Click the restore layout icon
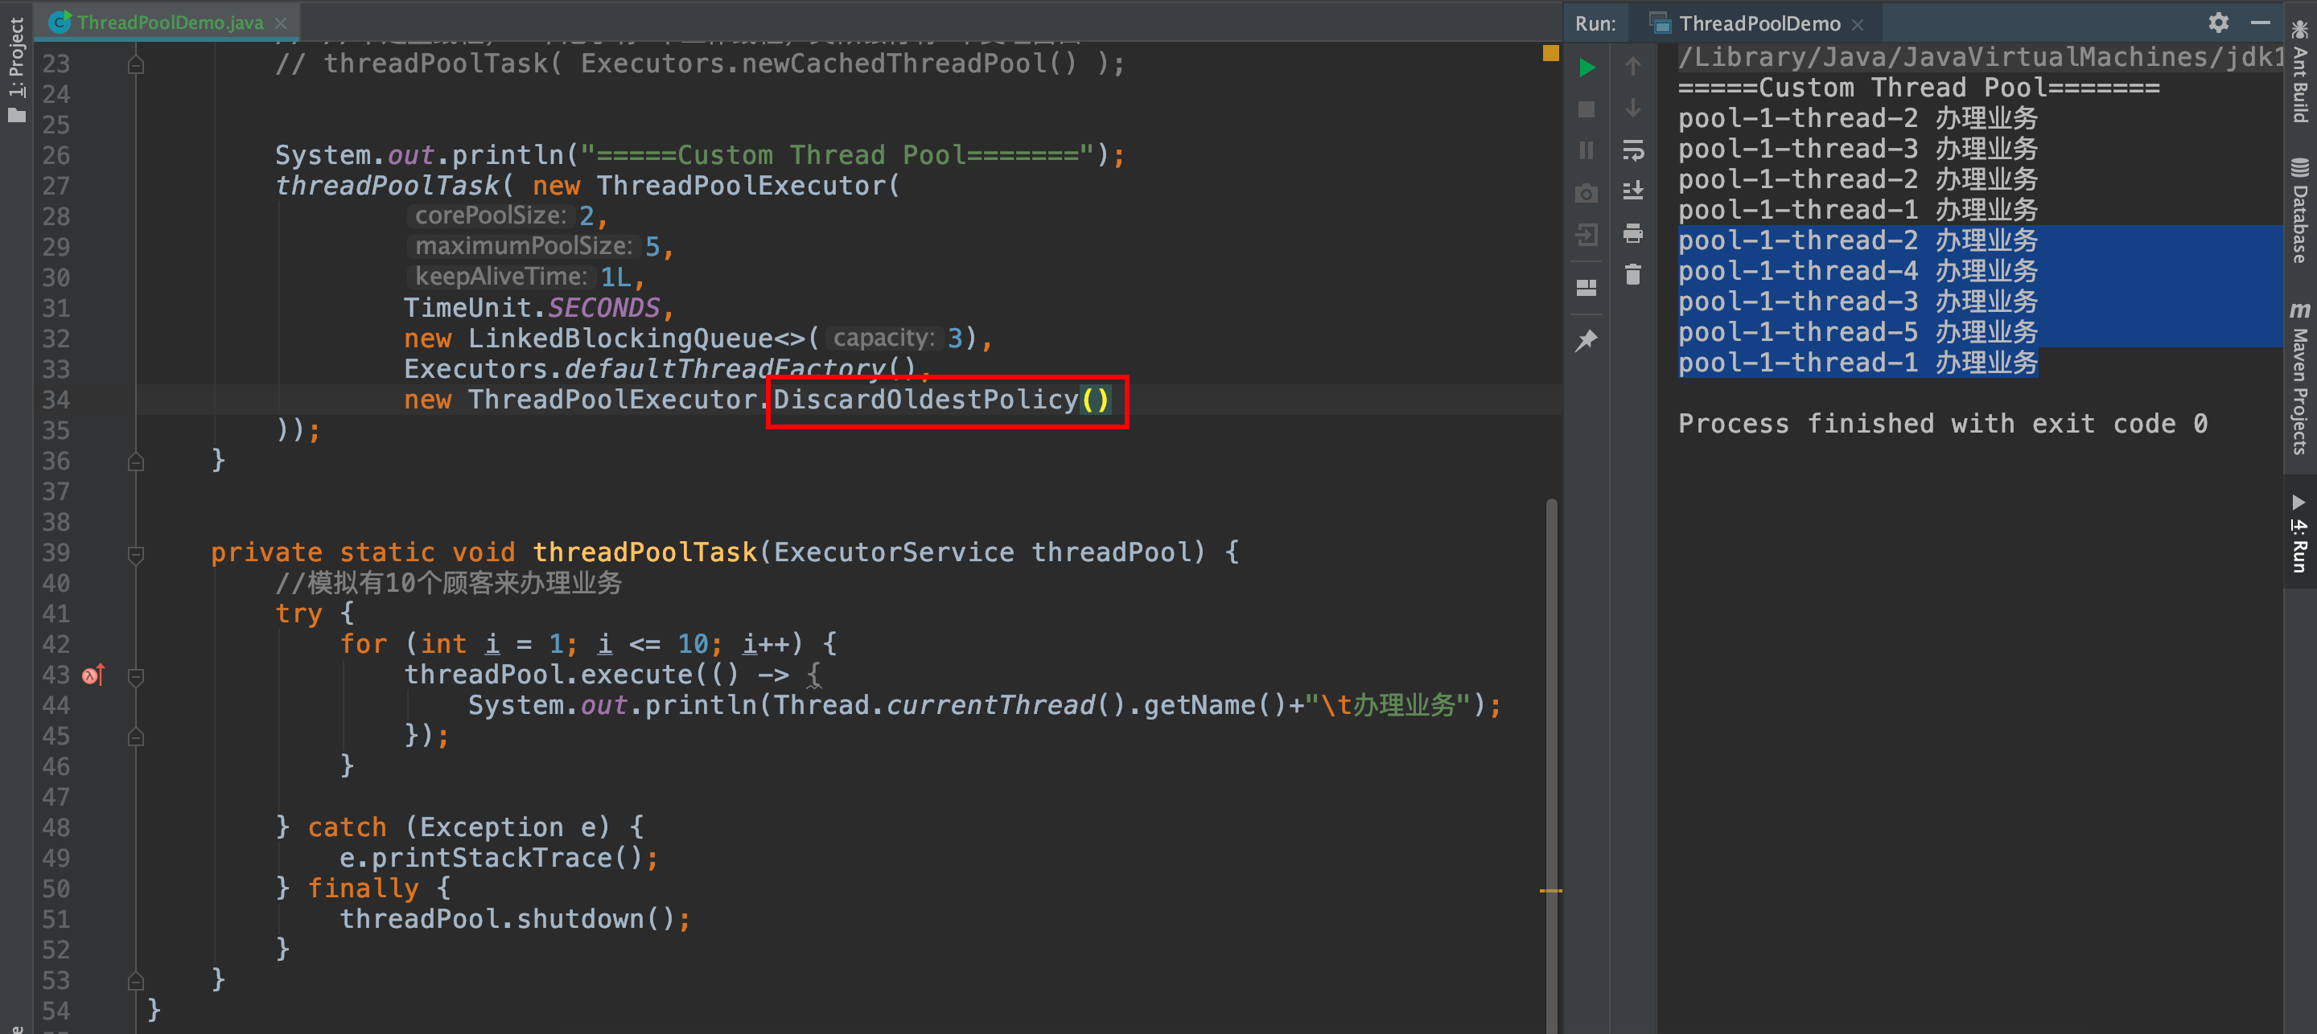The width and height of the screenshot is (2317, 1034). tap(1587, 288)
